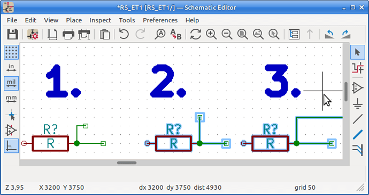Select the Add power port ground tool
This screenshot has width=369, height=195.
[x=357, y=103]
